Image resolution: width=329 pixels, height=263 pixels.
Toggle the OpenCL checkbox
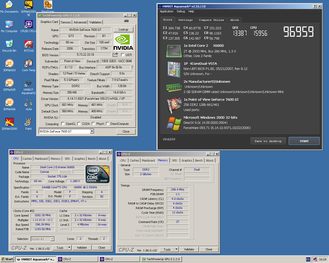tap(63, 124)
